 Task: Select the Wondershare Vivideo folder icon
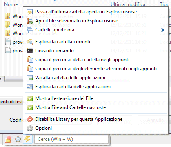tap(8, 33)
